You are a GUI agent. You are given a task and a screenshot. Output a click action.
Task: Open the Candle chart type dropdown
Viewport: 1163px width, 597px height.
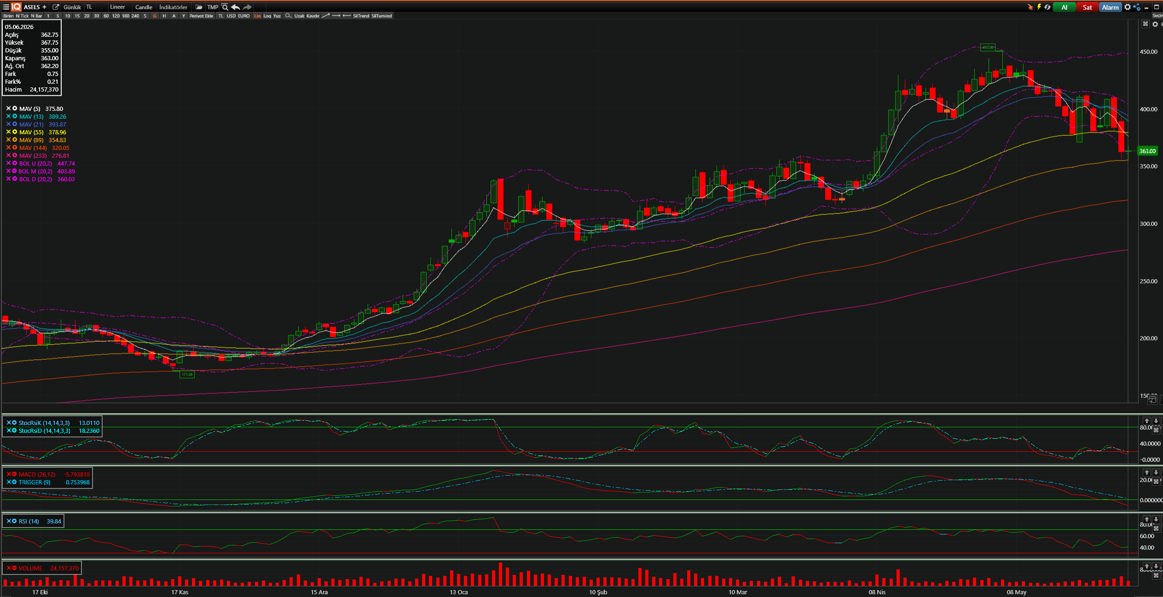[x=144, y=7]
